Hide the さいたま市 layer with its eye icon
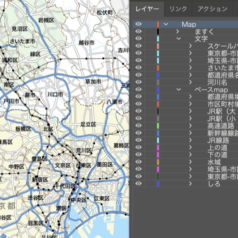Image resolution: width=238 pixels, height=238 pixels. tap(138, 68)
